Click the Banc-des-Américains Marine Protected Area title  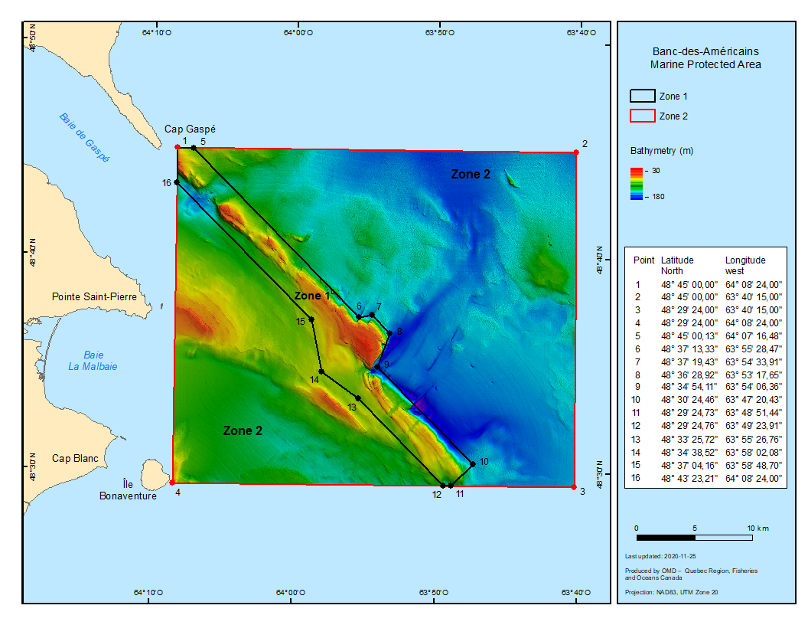705,58
